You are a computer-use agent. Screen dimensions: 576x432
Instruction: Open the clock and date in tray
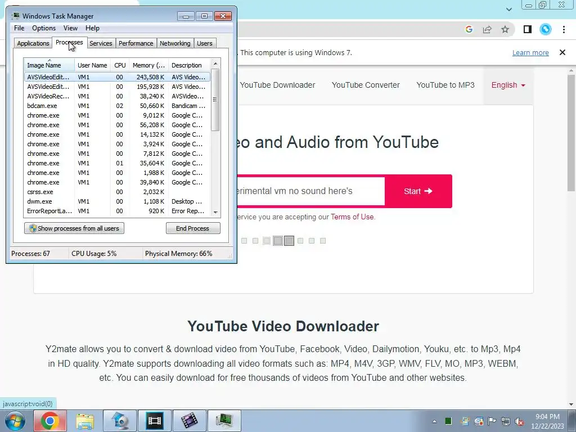coord(547,421)
